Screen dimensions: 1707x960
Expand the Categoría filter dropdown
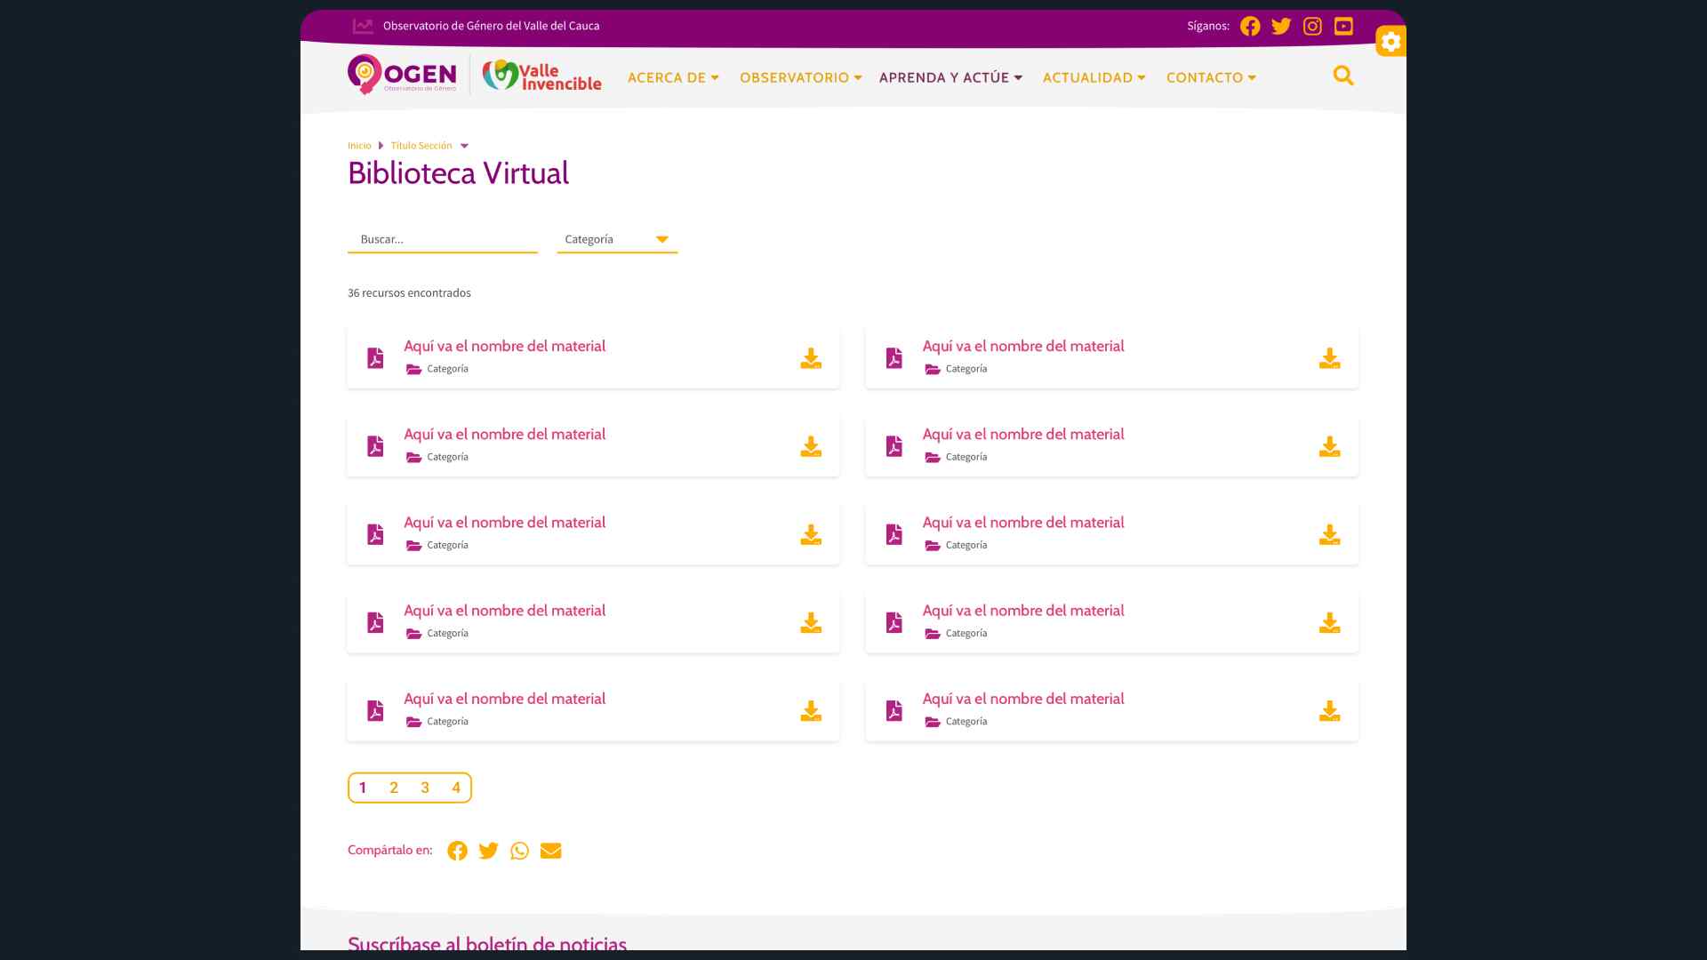tap(617, 239)
